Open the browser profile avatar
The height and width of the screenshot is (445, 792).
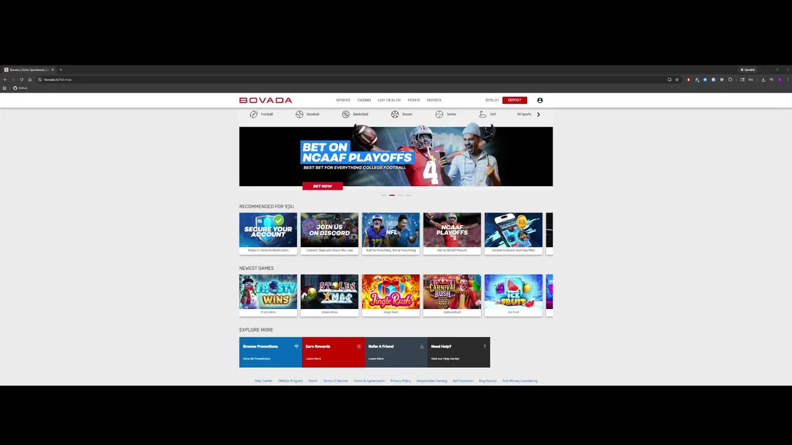coord(780,80)
